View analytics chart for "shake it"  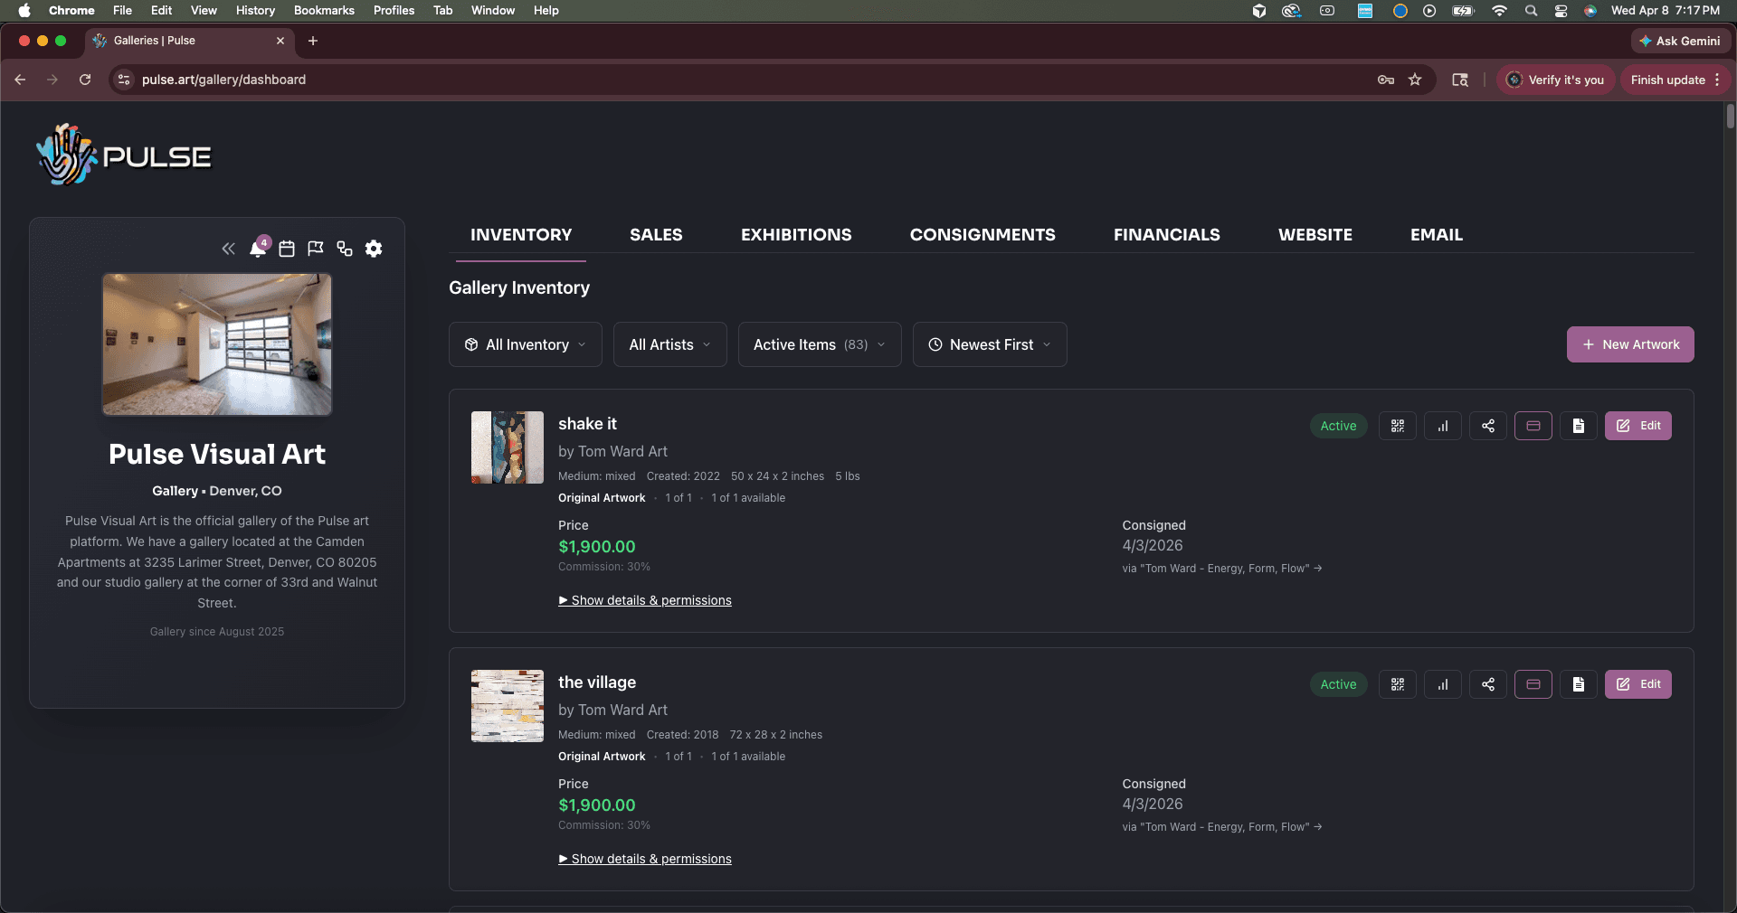pos(1443,426)
